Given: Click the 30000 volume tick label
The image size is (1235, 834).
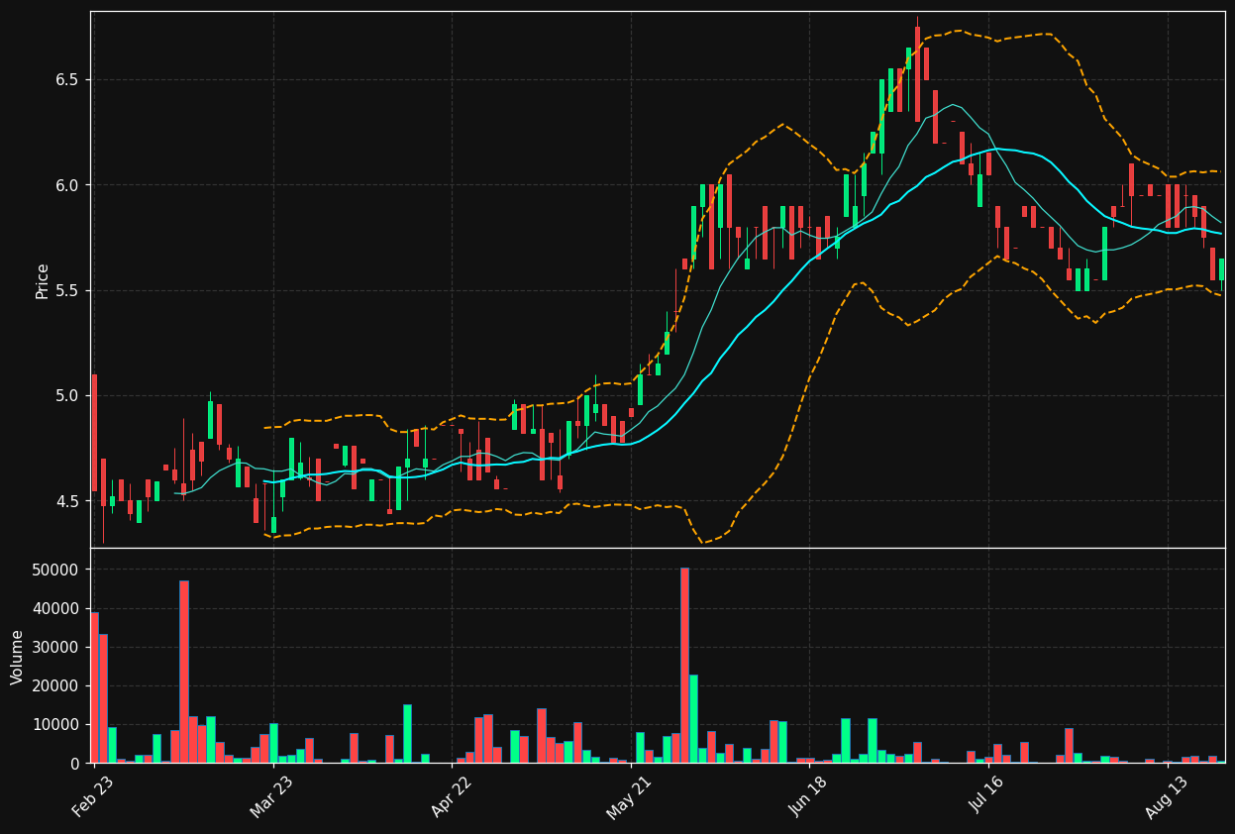Looking at the screenshot, I should click(57, 648).
